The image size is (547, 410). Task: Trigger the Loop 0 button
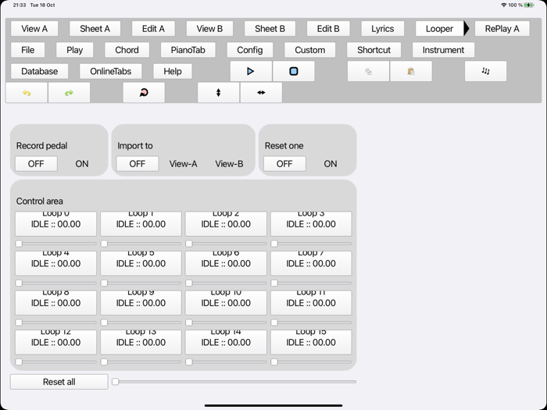(x=55, y=224)
